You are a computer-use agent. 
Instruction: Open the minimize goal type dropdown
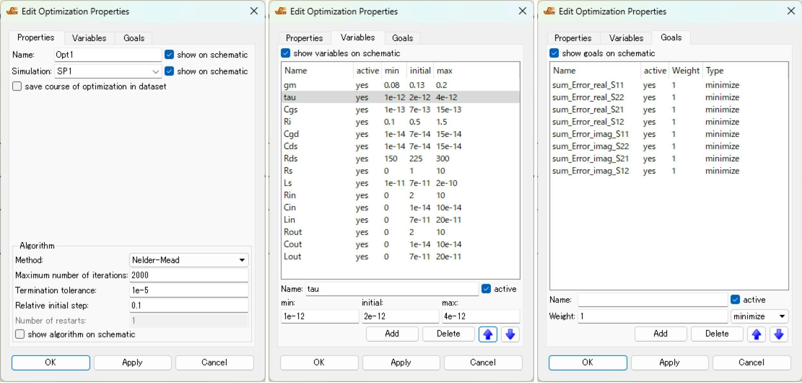pos(759,316)
